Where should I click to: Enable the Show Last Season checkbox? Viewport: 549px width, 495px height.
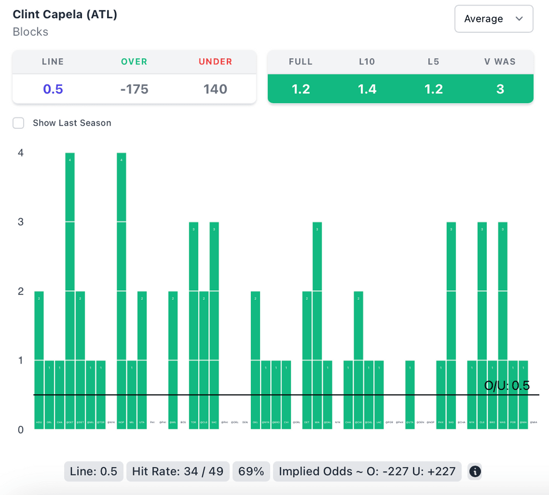[19, 123]
